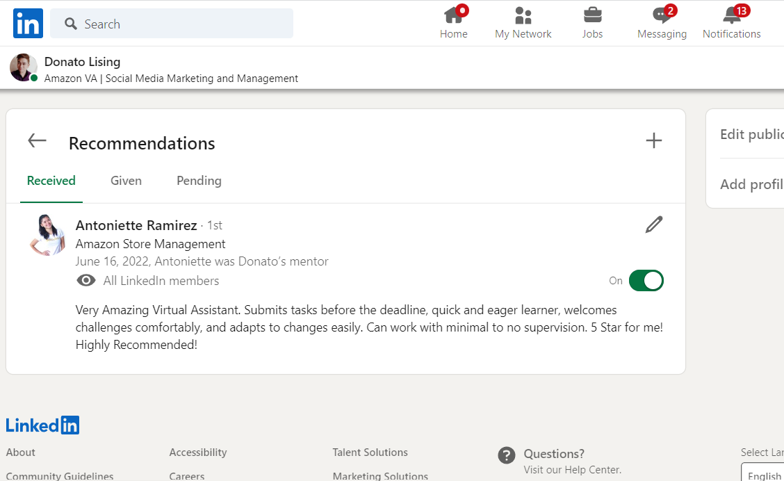The width and height of the screenshot is (784, 481).
Task: Open the Marketing Solutions footer link
Action: [x=380, y=476]
